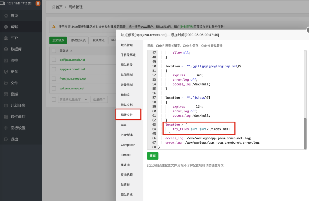Open the Composer tab

tap(128, 145)
